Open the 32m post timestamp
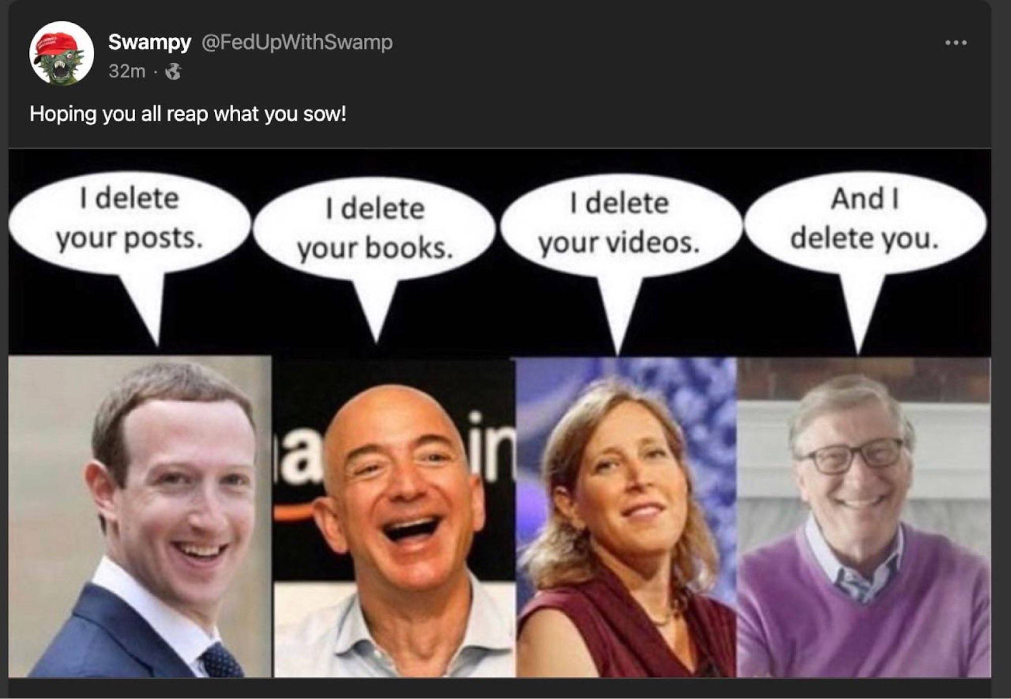This screenshot has width=1011, height=699. coord(126,71)
